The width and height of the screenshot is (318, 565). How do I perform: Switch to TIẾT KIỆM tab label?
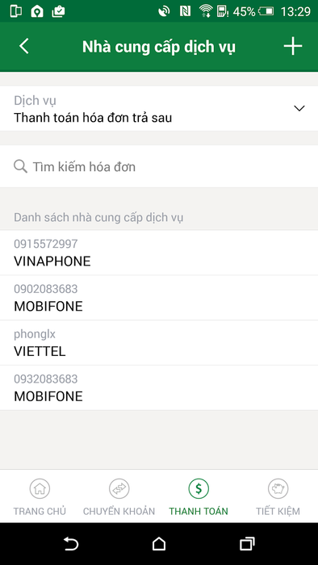tap(278, 511)
